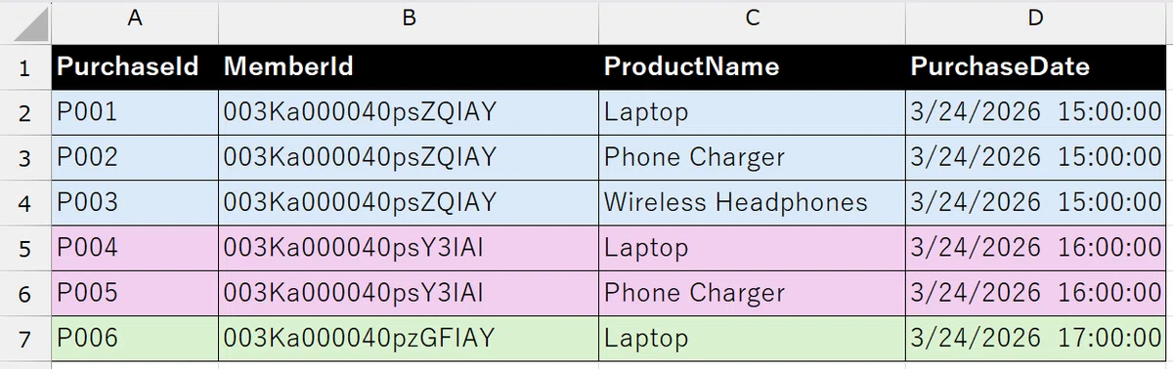Select column C header
The height and width of the screenshot is (369, 1173).
(x=752, y=19)
